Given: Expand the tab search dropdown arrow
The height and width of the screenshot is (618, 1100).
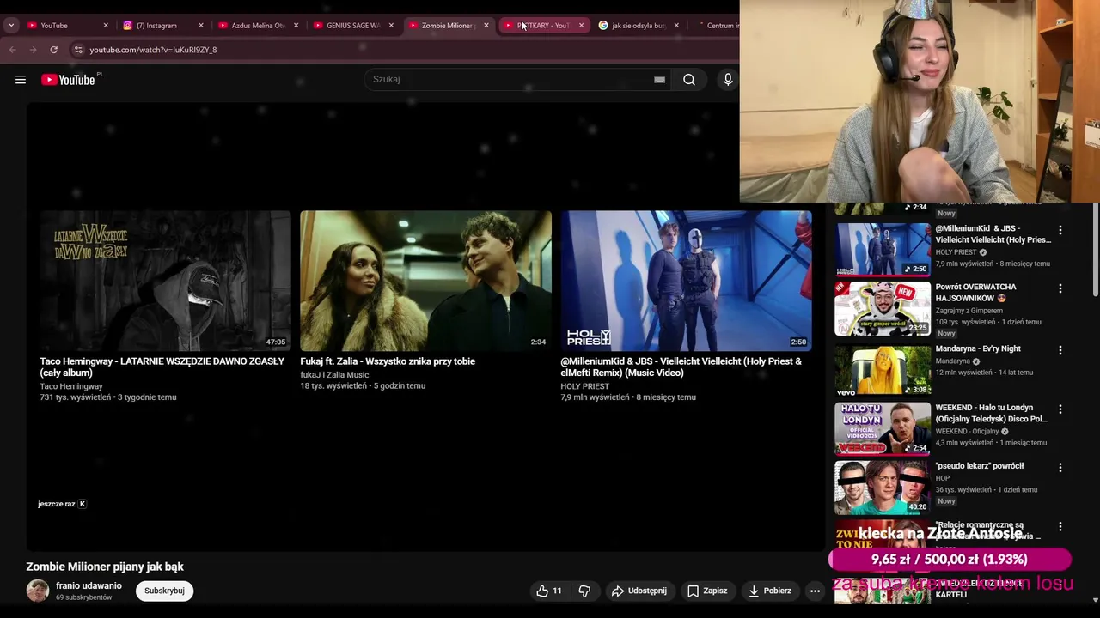Looking at the screenshot, I should pos(11,26).
